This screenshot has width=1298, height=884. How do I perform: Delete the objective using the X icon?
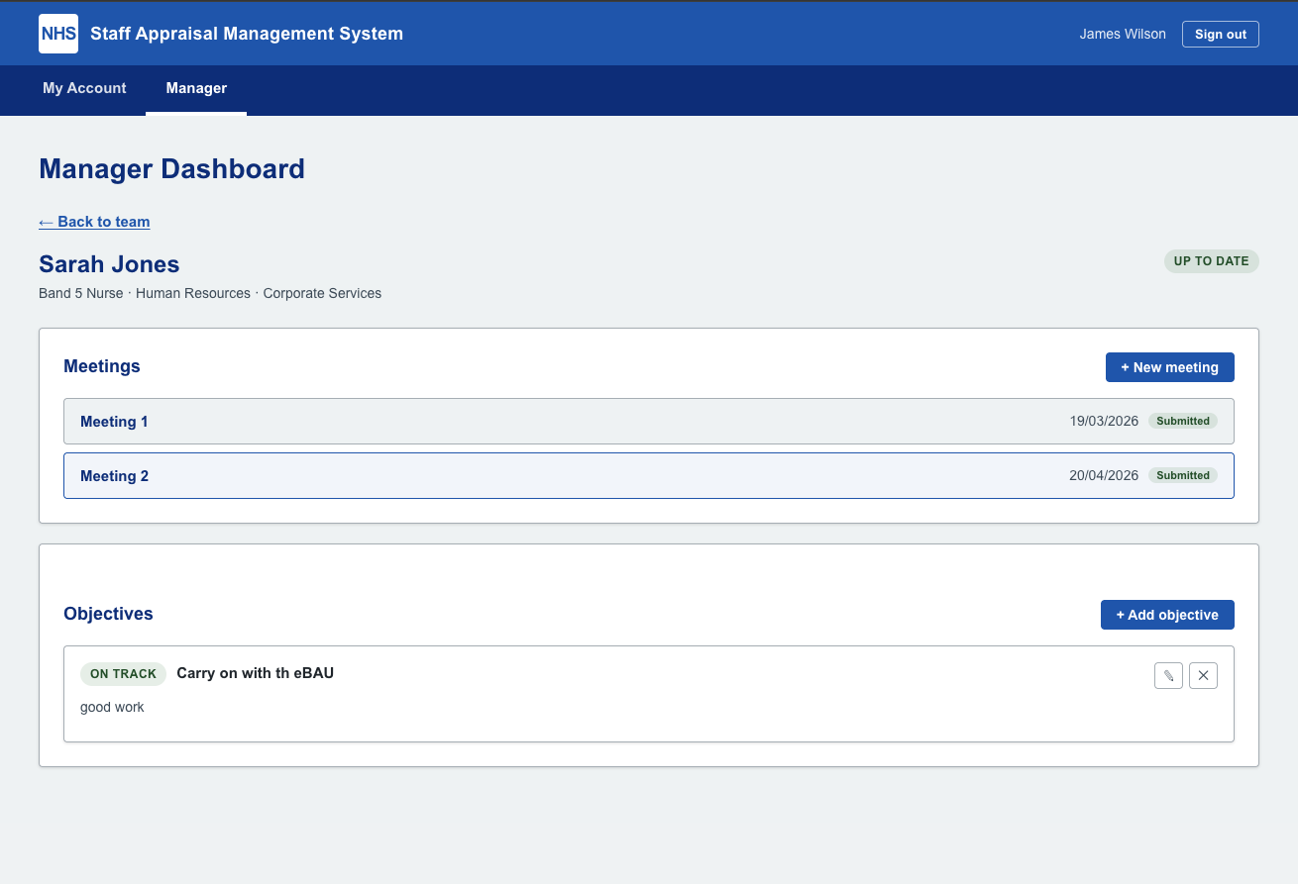pyautogui.click(x=1203, y=675)
